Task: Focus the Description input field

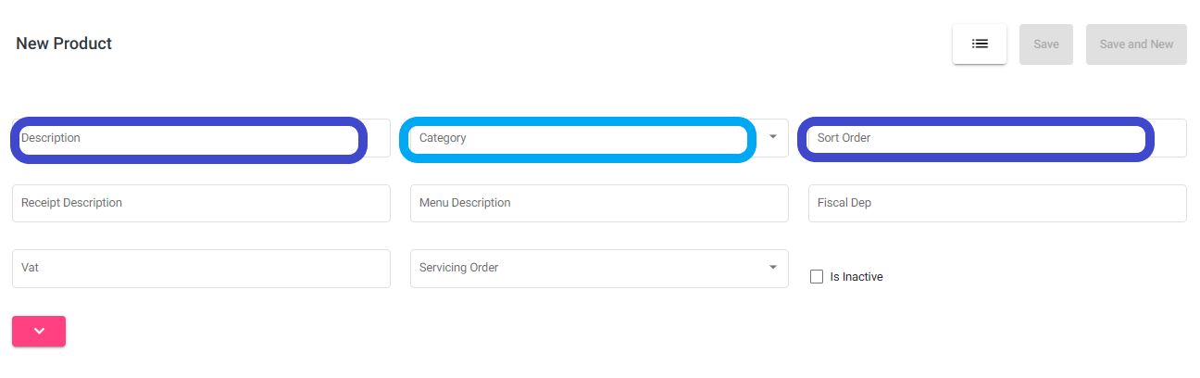Action: 201,138
